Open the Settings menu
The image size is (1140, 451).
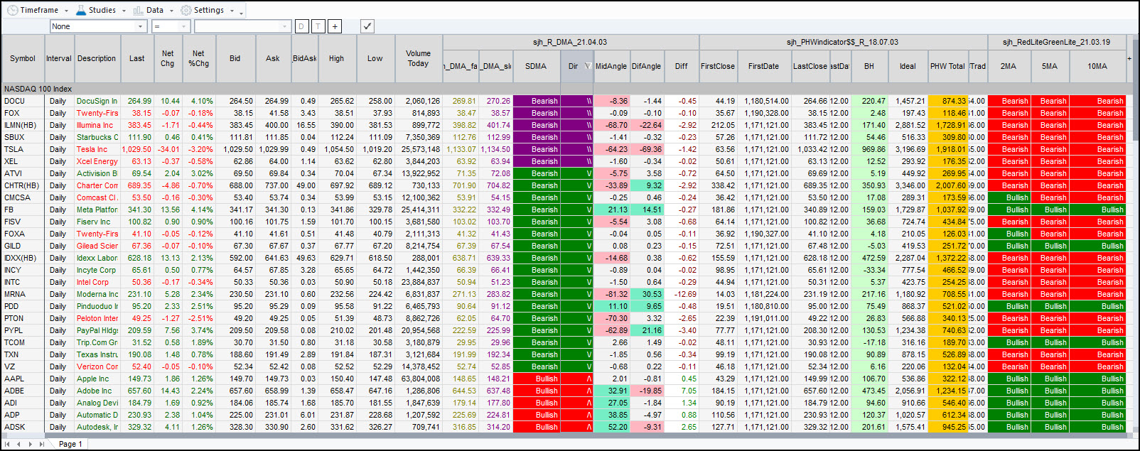tap(208, 10)
